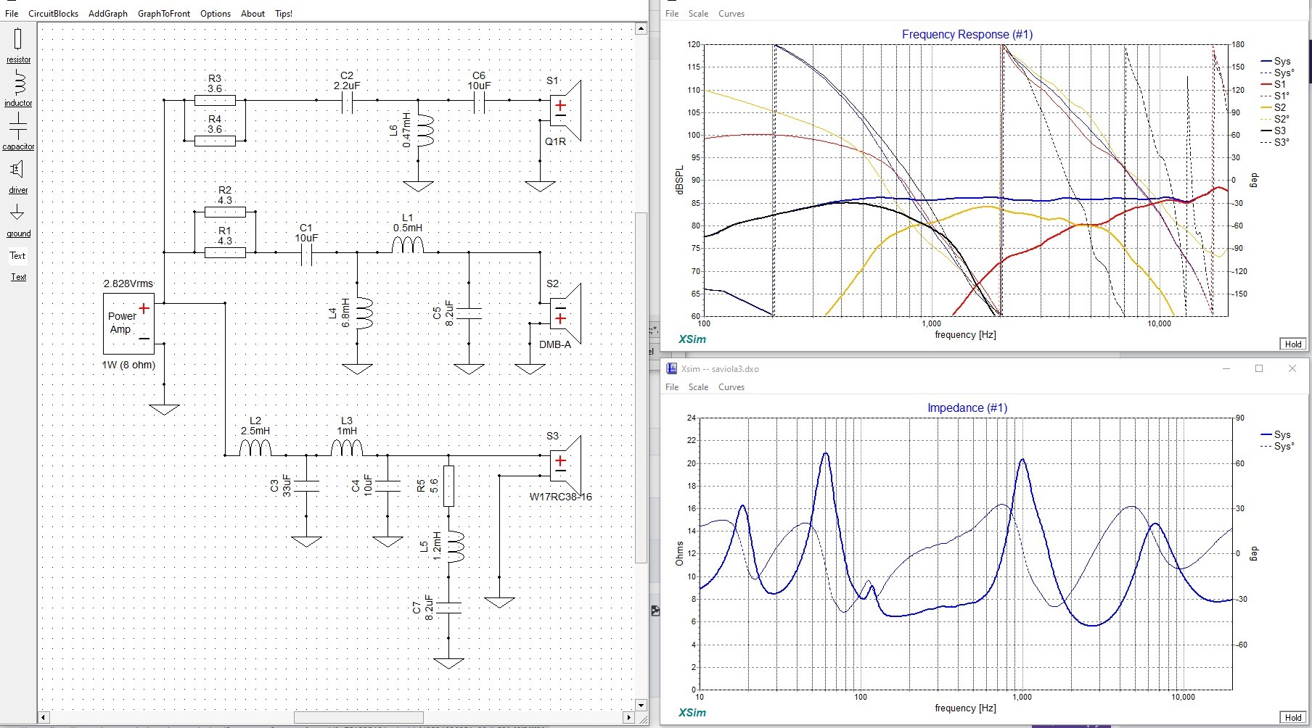Select capacitor C4 10uF
Viewport: 1312px width, 728px height.
coord(388,486)
